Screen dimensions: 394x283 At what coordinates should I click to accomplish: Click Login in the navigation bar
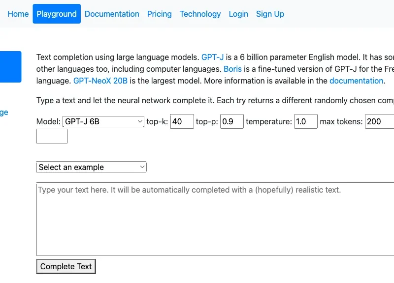[238, 14]
